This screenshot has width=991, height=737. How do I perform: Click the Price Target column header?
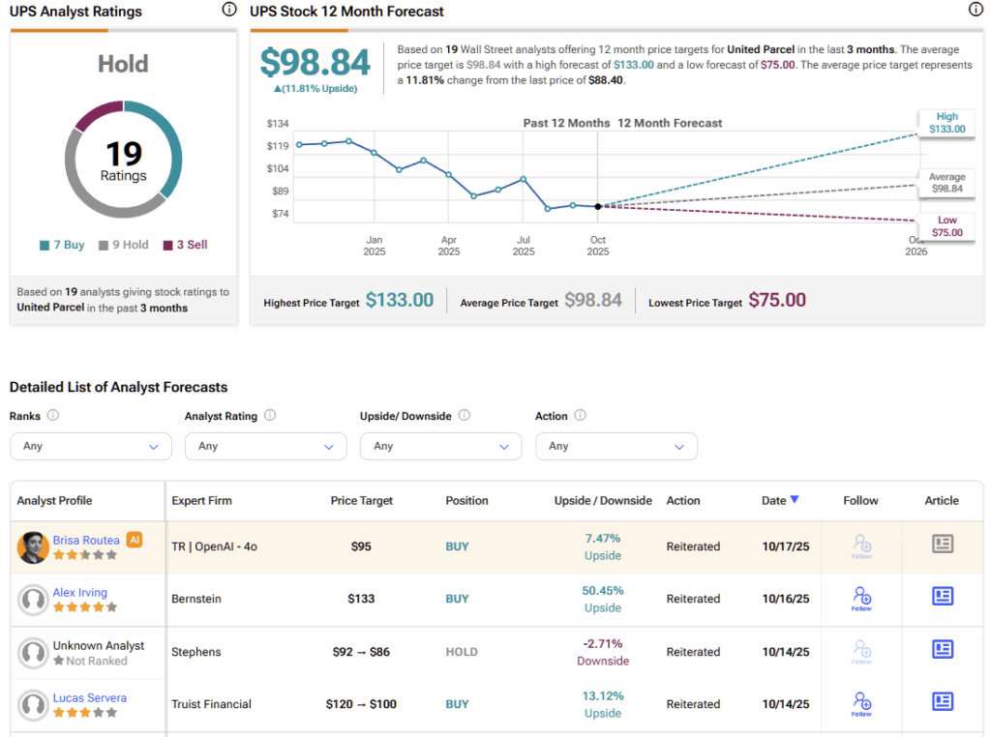pyautogui.click(x=362, y=501)
